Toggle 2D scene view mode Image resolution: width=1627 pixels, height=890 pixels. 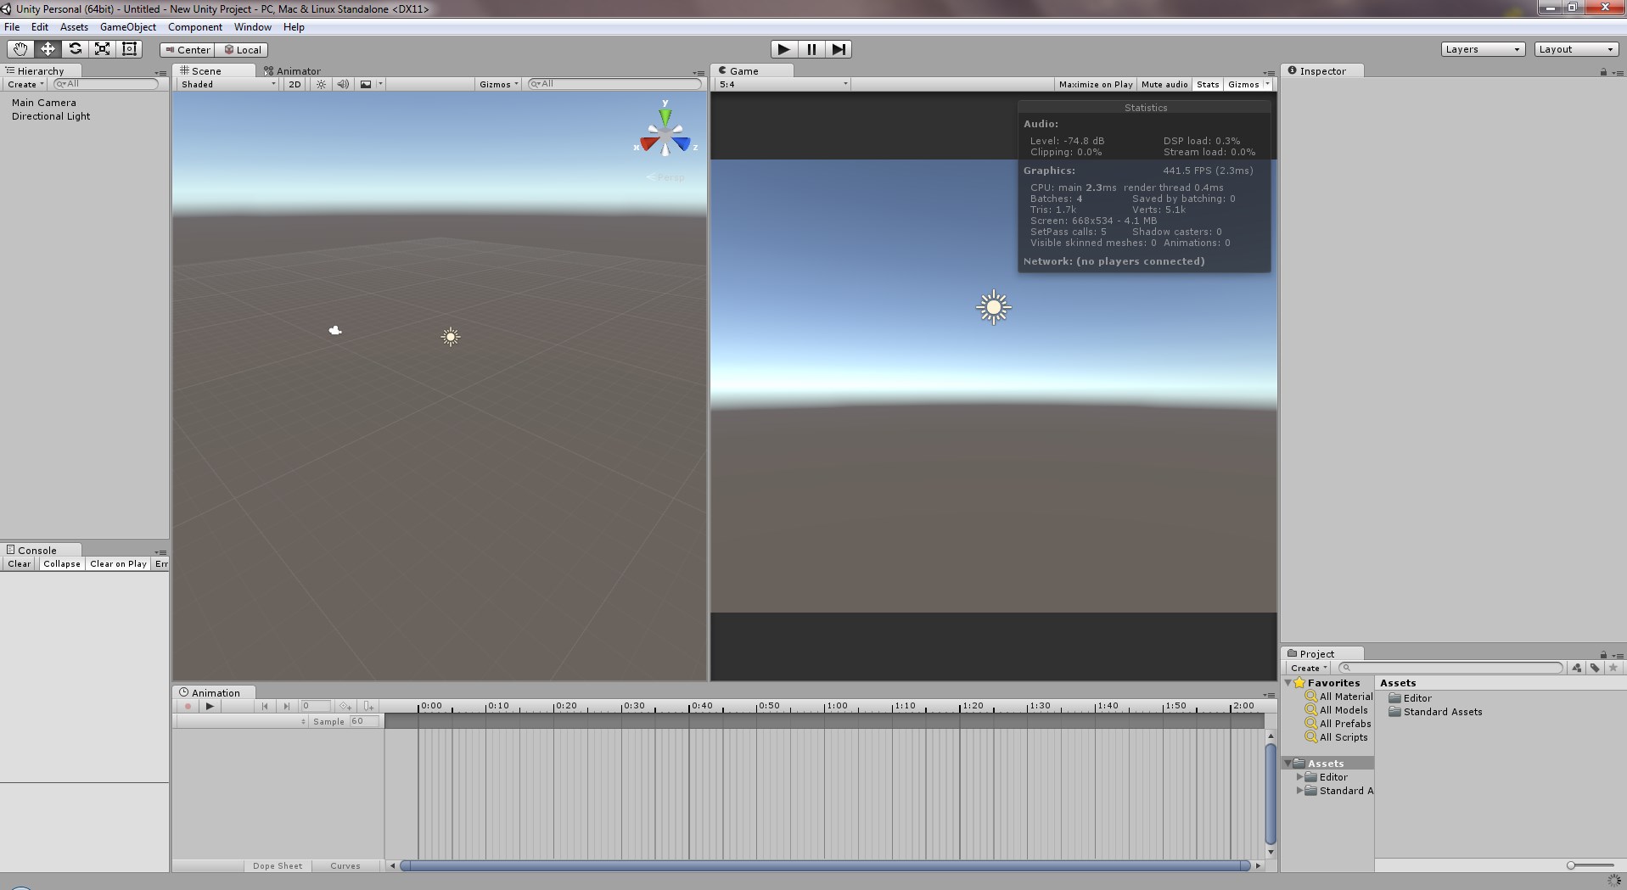point(295,84)
